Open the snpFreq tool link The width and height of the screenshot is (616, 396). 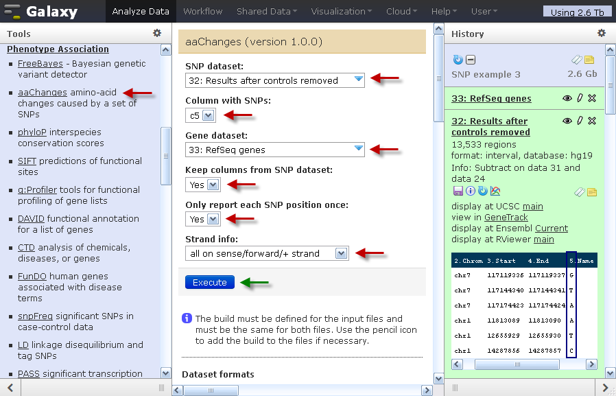coord(36,316)
